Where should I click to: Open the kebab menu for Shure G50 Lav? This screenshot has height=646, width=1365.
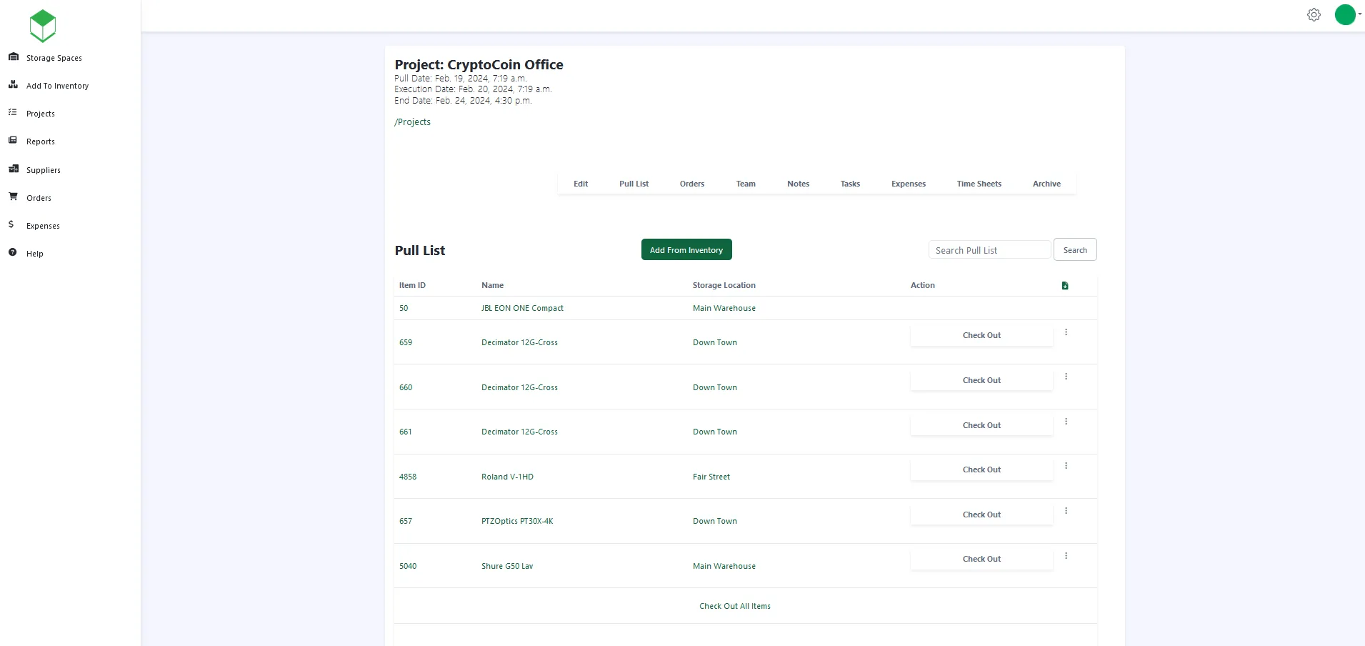click(x=1065, y=555)
